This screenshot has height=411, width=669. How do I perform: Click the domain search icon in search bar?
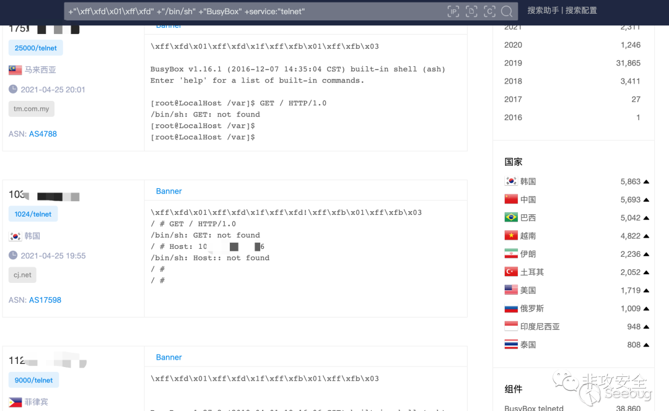[471, 12]
